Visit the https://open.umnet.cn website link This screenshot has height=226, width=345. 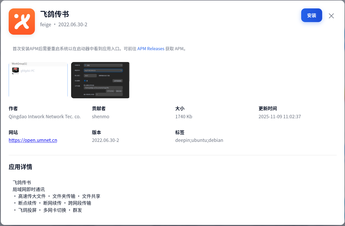[x=33, y=140]
